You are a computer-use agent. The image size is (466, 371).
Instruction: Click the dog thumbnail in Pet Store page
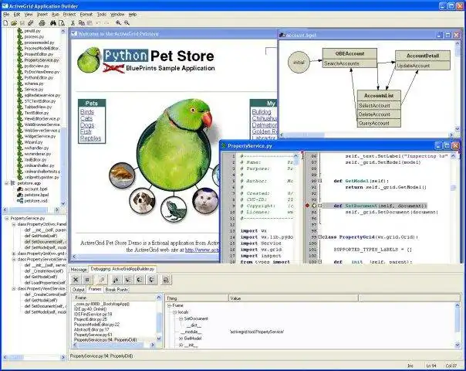pyautogui.click(x=143, y=200)
